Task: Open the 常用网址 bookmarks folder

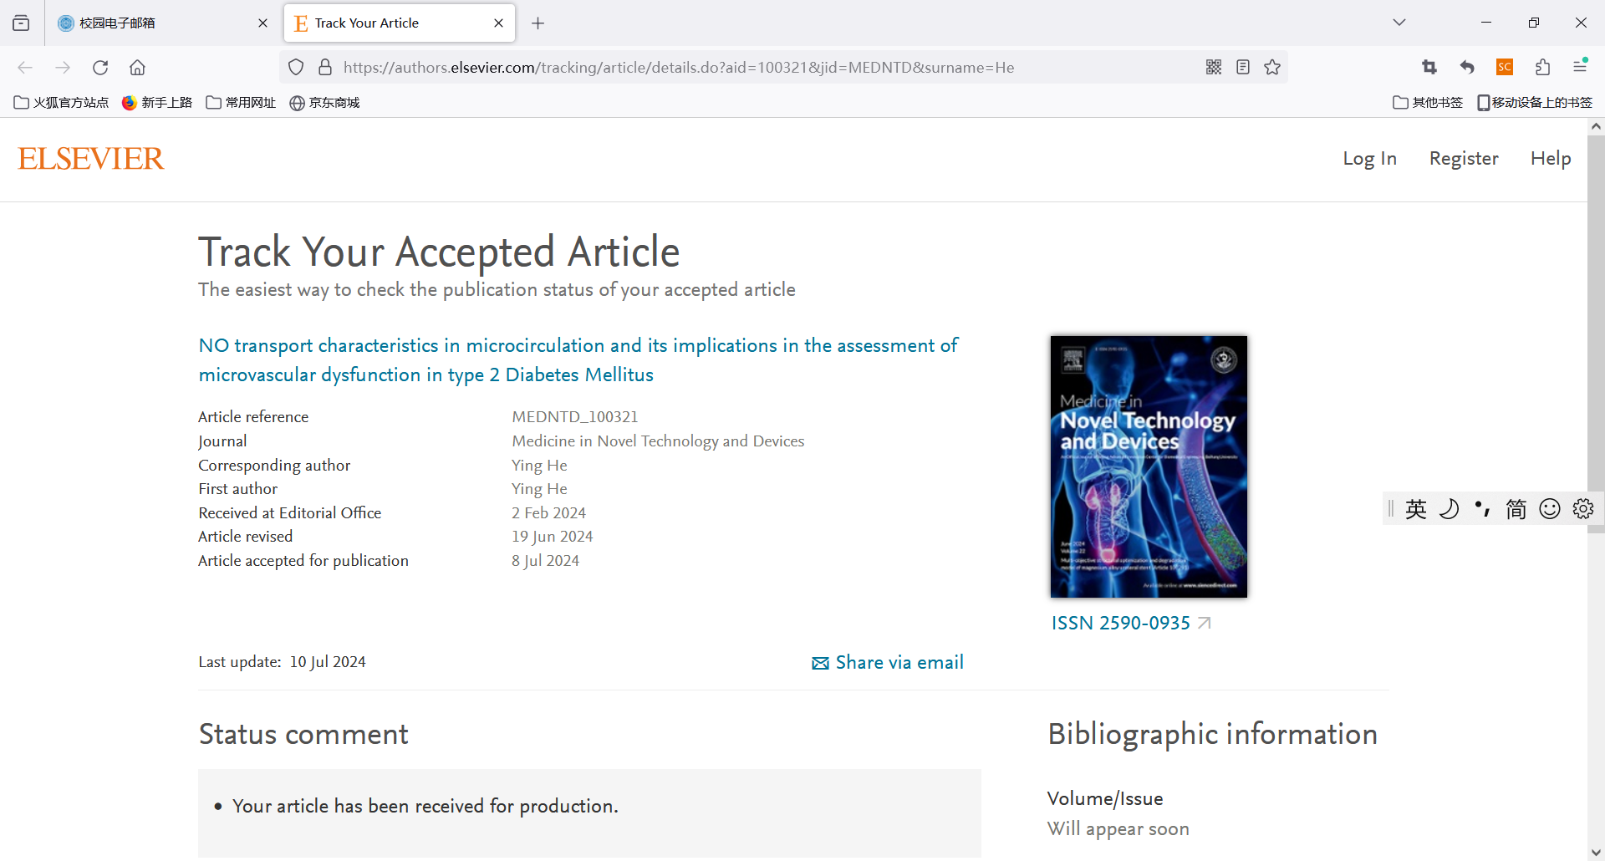Action: [x=241, y=103]
